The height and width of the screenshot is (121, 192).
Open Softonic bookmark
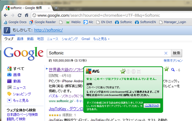tap(123, 22)
